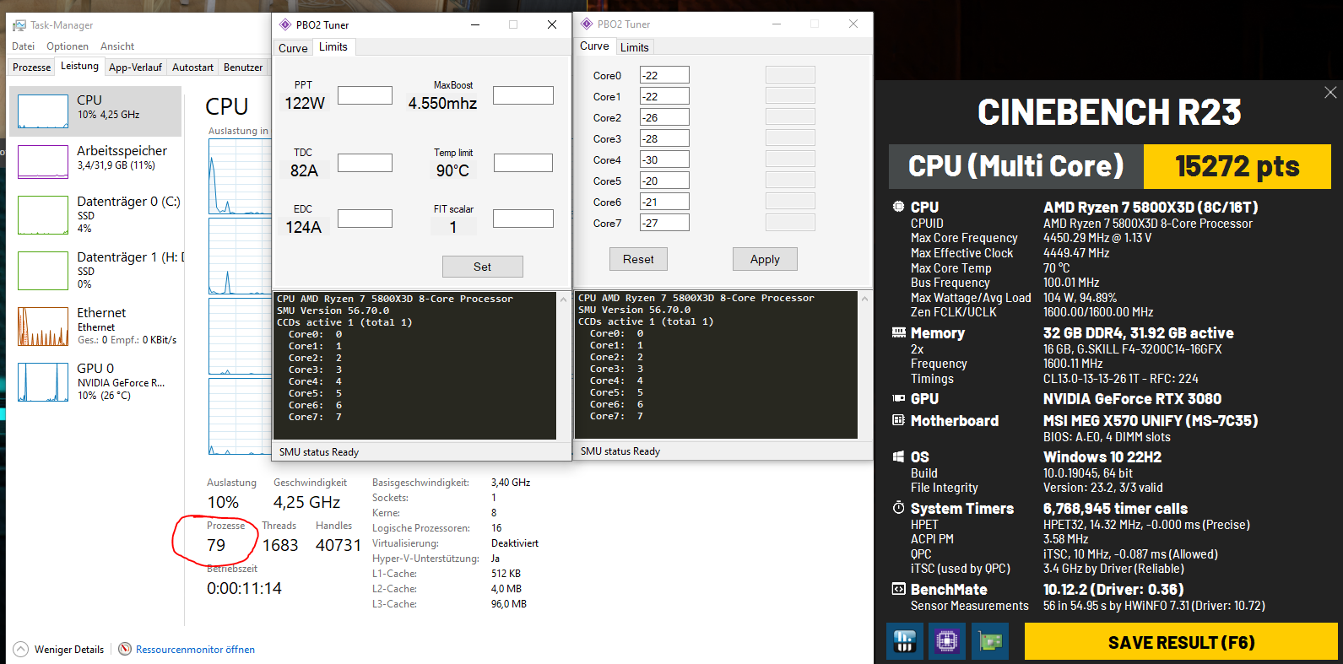Click the Core7 offset field showing -27
The width and height of the screenshot is (1343, 664).
[664, 223]
